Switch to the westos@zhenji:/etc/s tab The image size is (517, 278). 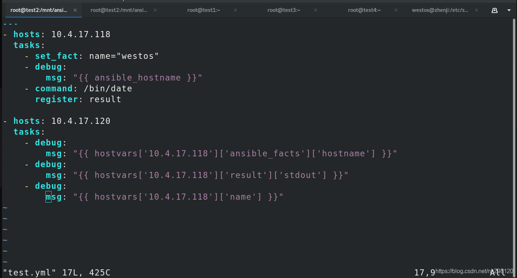[440, 10]
